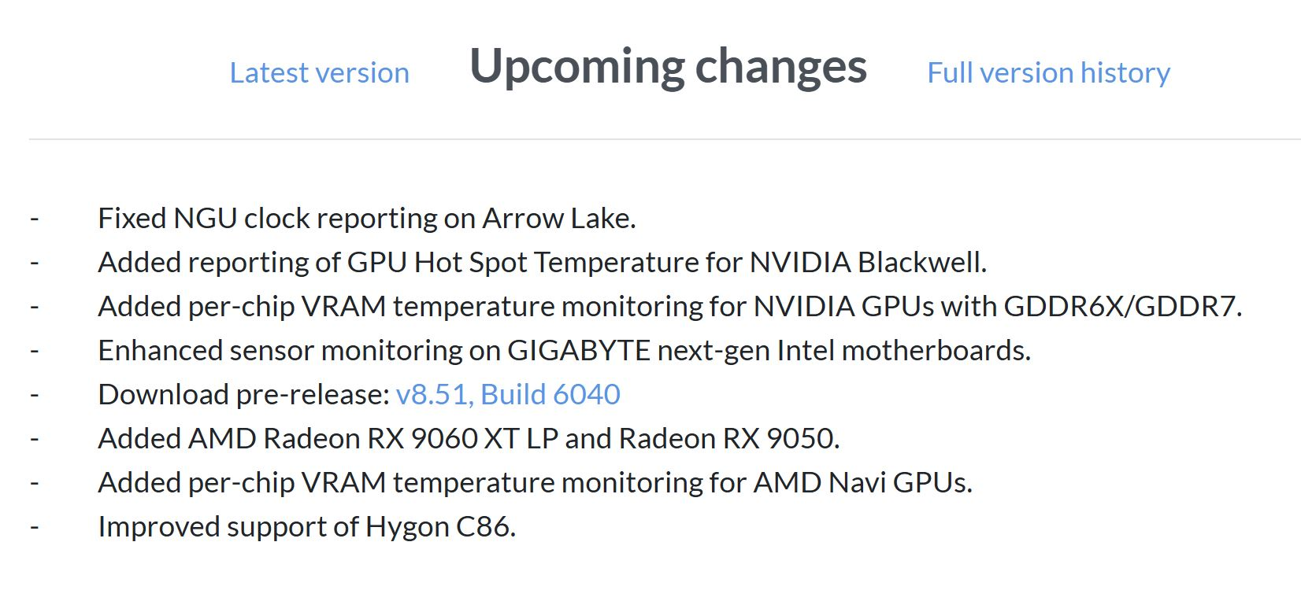Select the Upcoming changes heading tab
The height and width of the screenshot is (612, 1301).
point(668,67)
